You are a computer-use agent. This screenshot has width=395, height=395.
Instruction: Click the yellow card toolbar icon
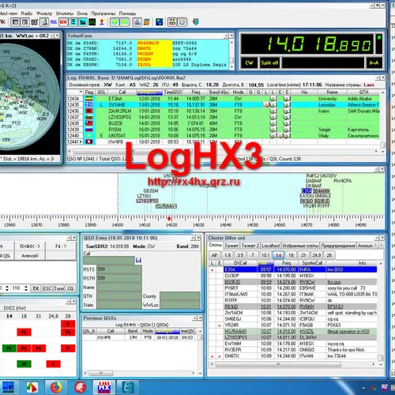click(124, 22)
